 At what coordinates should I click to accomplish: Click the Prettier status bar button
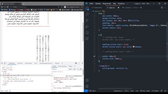click(x=155, y=91)
